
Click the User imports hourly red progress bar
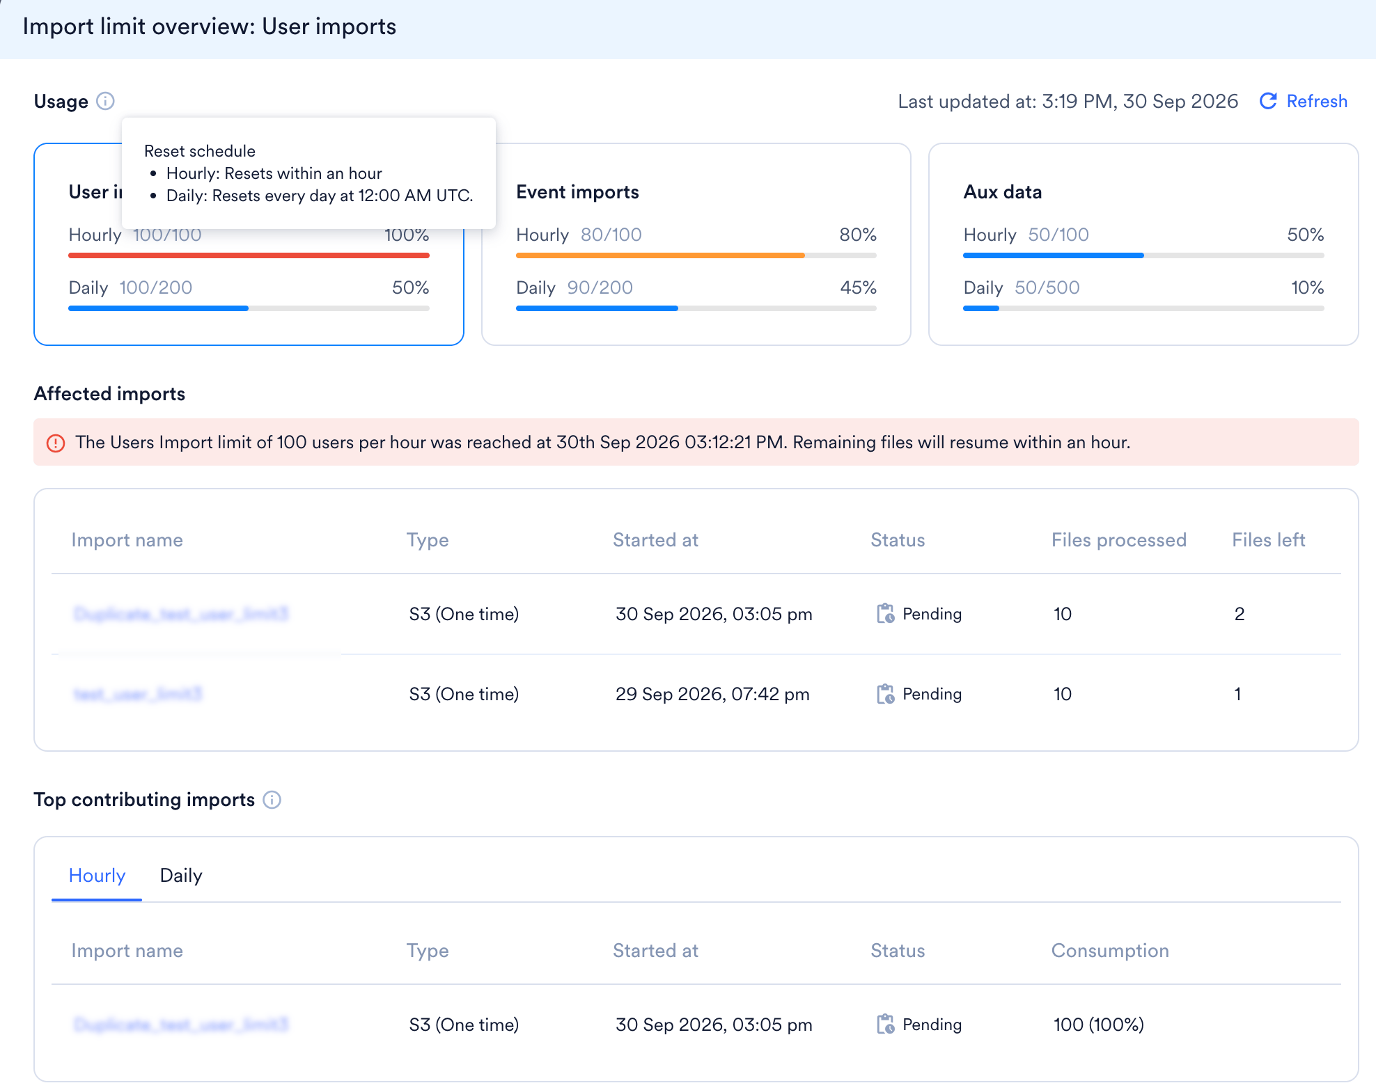pos(249,255)
